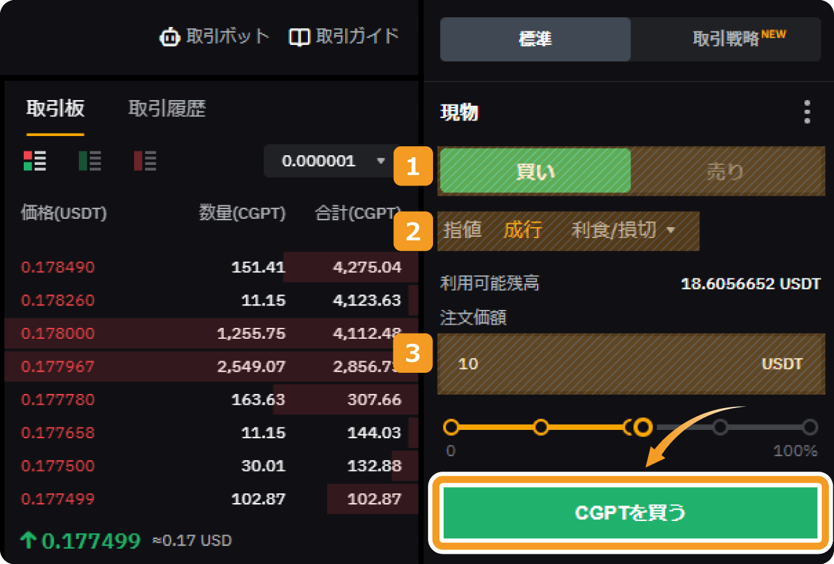834x564 pixels.
Task: Click the red price 0.177499 in the order book
Action: tap(58, 499)
